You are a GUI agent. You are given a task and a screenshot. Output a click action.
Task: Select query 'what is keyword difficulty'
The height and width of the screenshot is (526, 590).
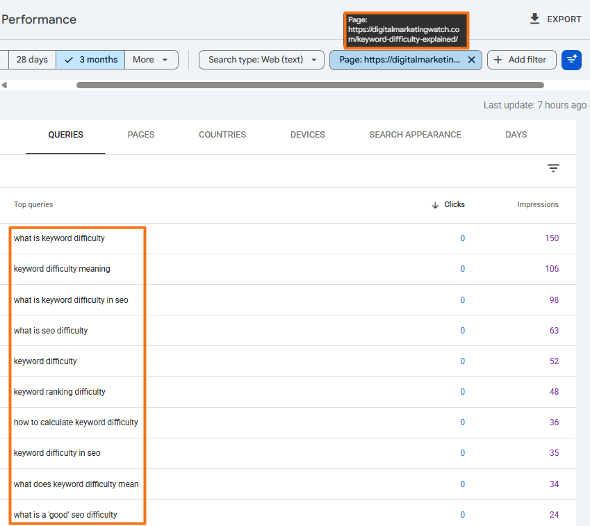59,238
